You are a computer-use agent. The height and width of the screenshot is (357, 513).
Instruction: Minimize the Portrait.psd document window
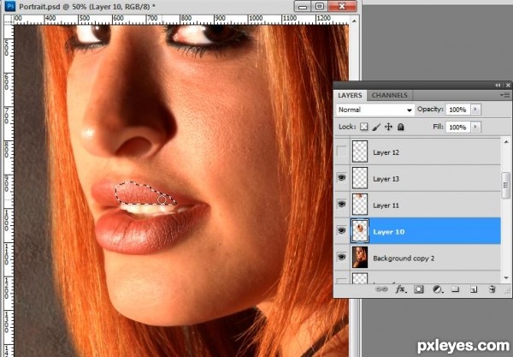click(303, 6)
